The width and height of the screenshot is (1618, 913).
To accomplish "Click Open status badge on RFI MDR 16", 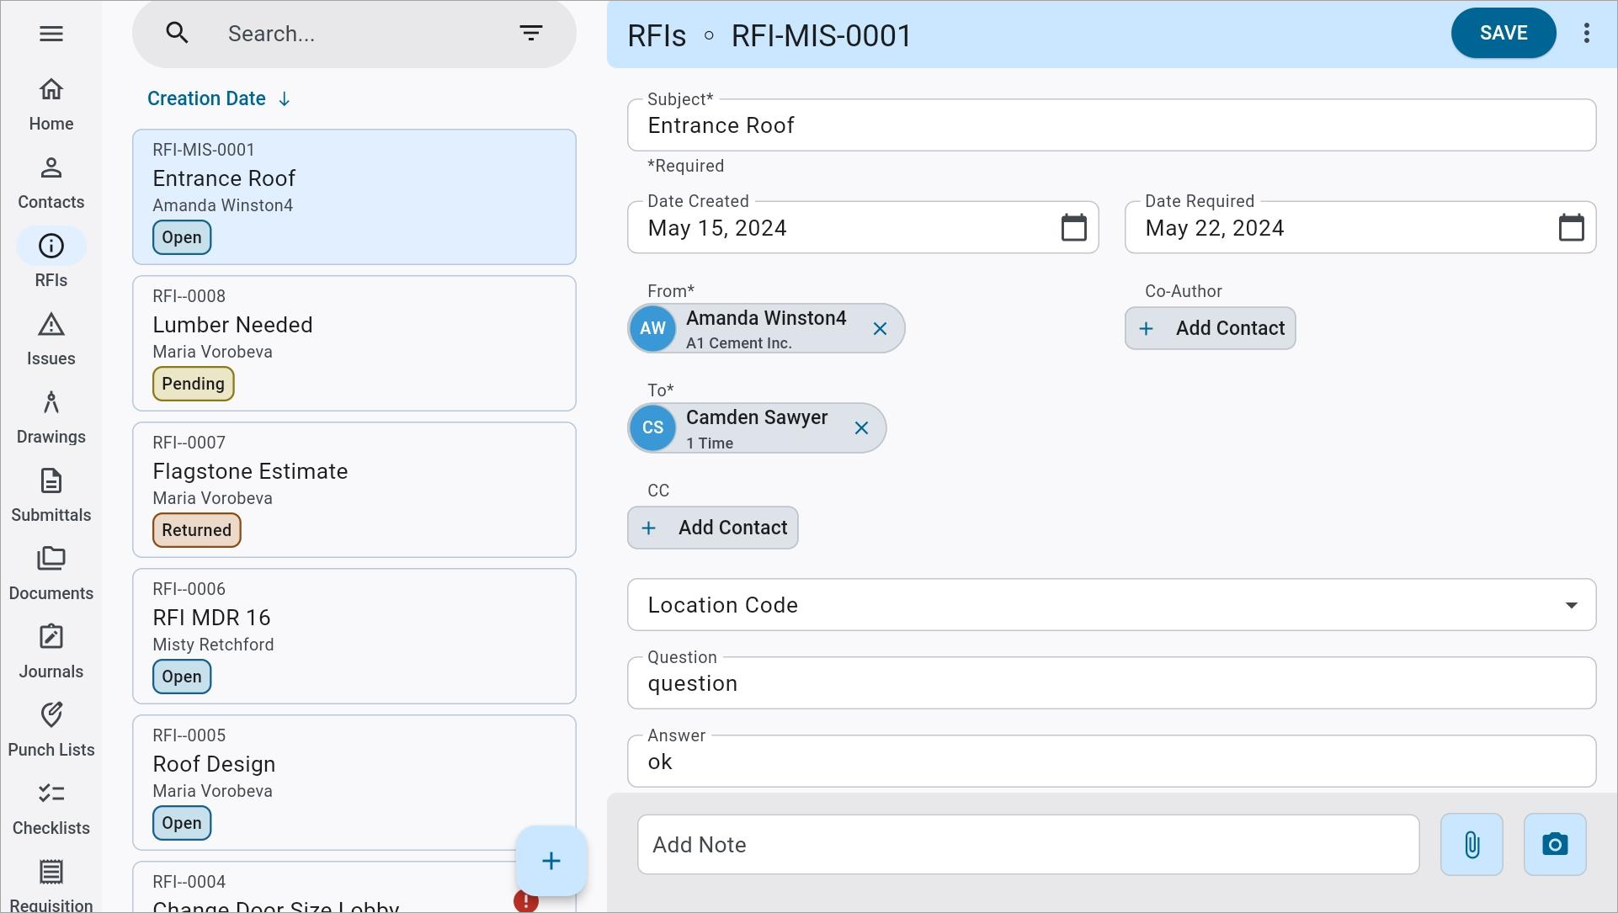I will pyautogui.click(x=182, y=677).
